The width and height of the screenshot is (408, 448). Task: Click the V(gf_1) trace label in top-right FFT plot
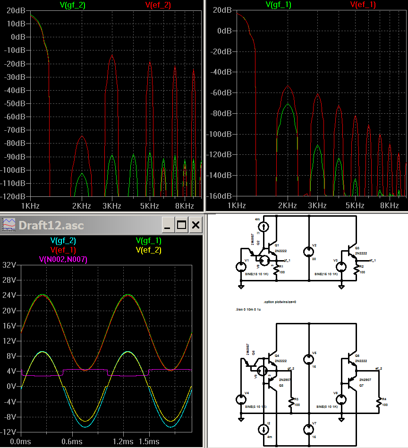[x=278, y=5]
